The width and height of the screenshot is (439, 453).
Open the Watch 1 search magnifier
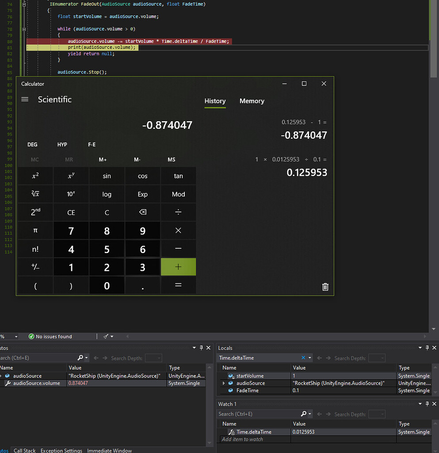[x=303, y=414]
